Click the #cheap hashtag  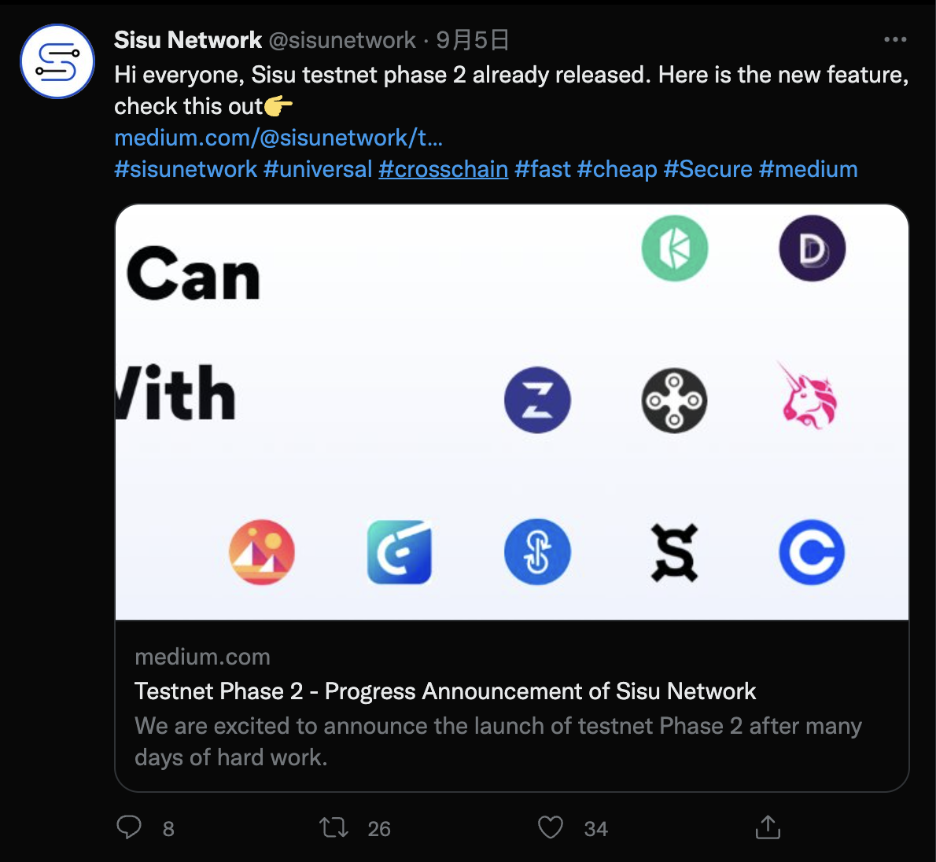coord(617,169)
